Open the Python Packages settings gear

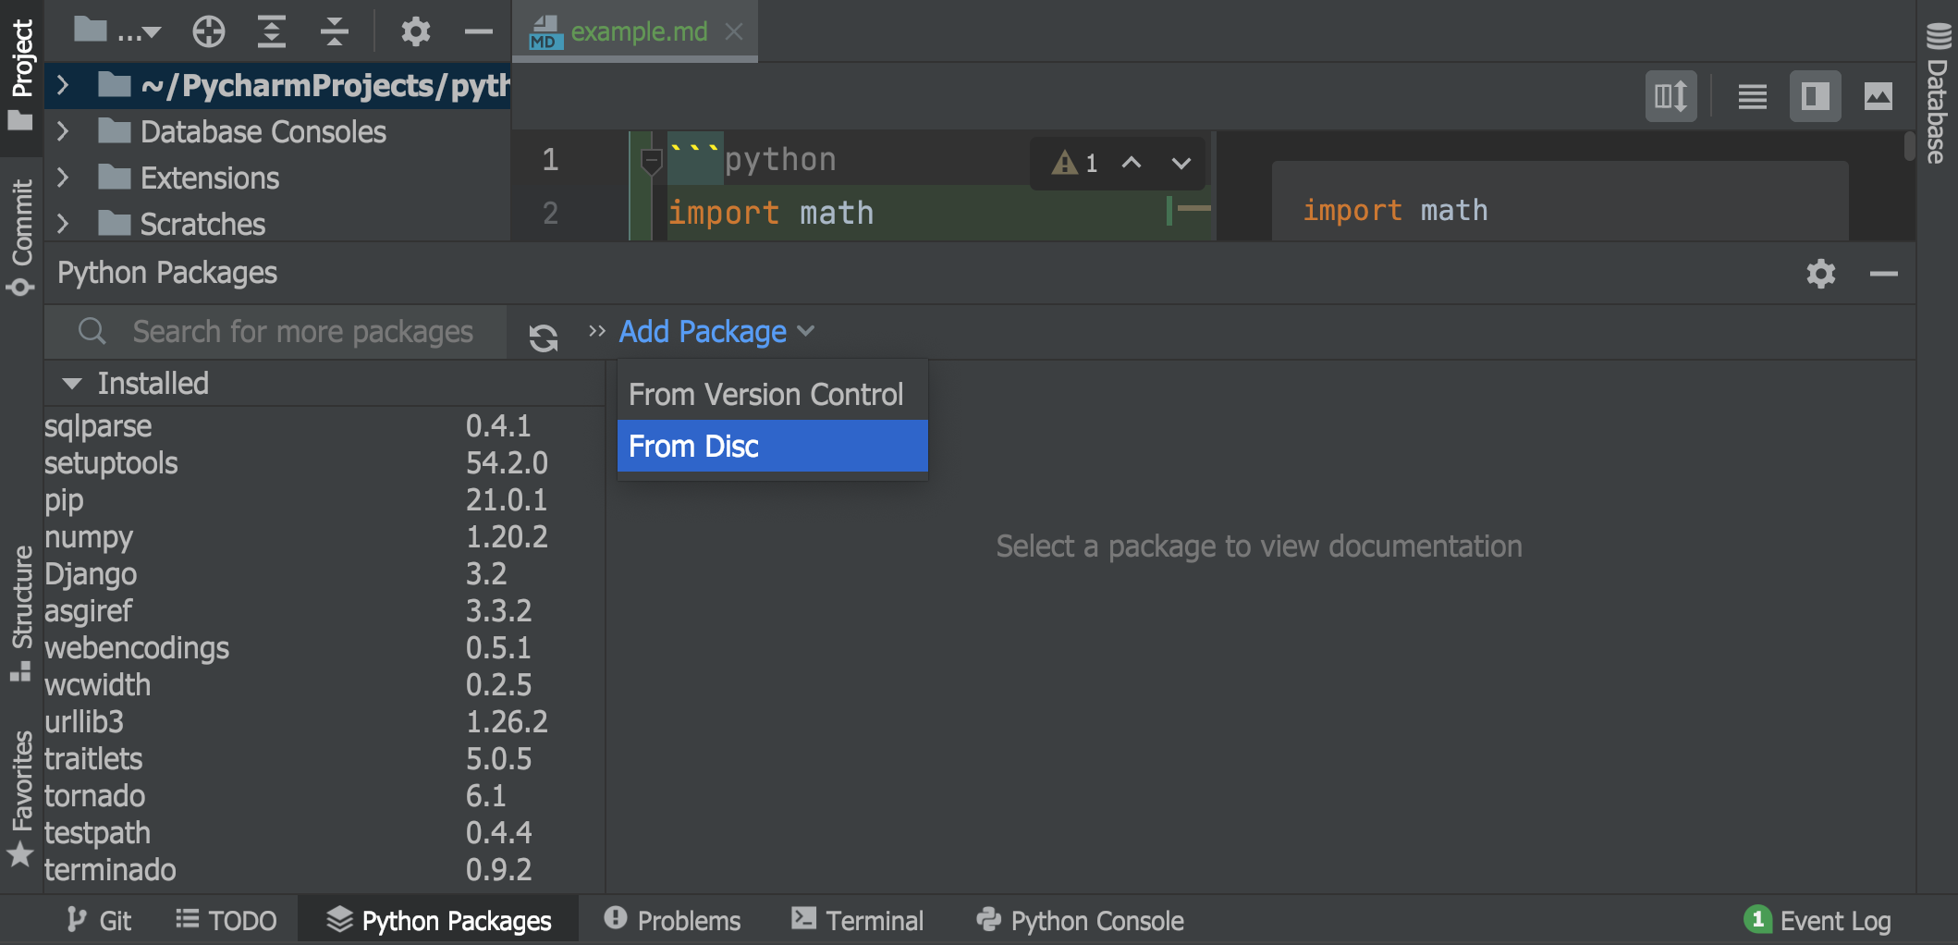tap(1819, 273)
